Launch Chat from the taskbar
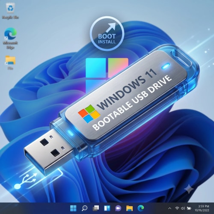Viewport: 214px width, 214px height. [x=118, y=208]
